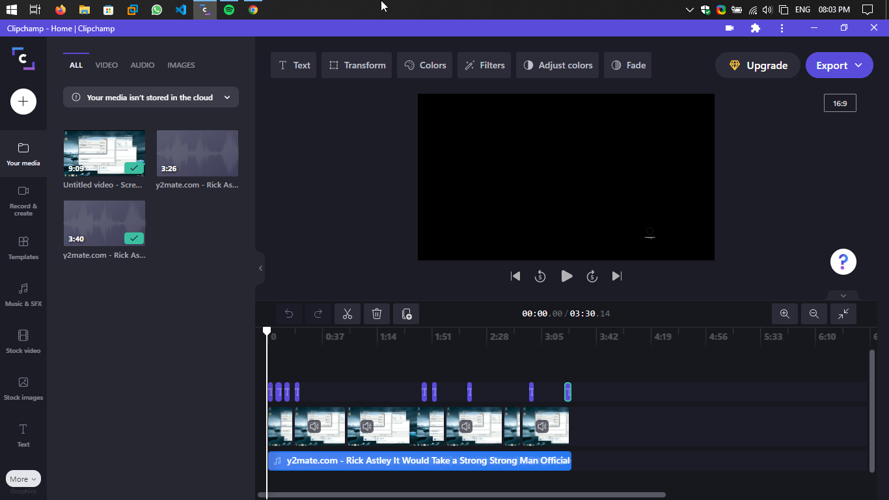Screen dimensions: 889x500
Task: Rewind five seconds
Action: point(540,276)
